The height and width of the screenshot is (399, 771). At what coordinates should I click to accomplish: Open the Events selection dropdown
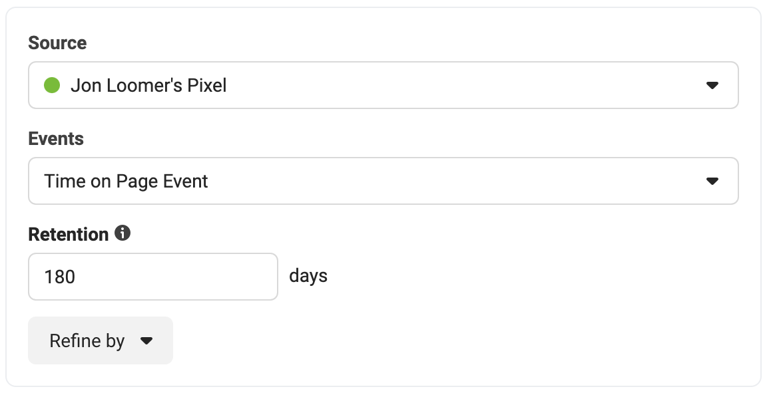click(383, 181)
